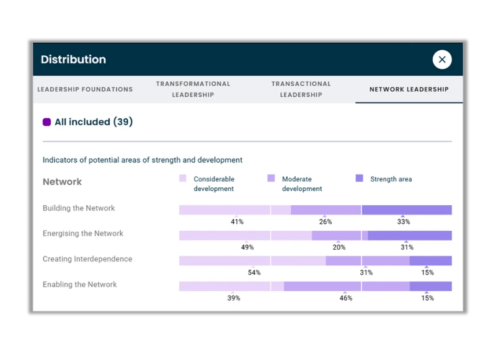Click the Network Leadership tab

[x=409, y=89]
